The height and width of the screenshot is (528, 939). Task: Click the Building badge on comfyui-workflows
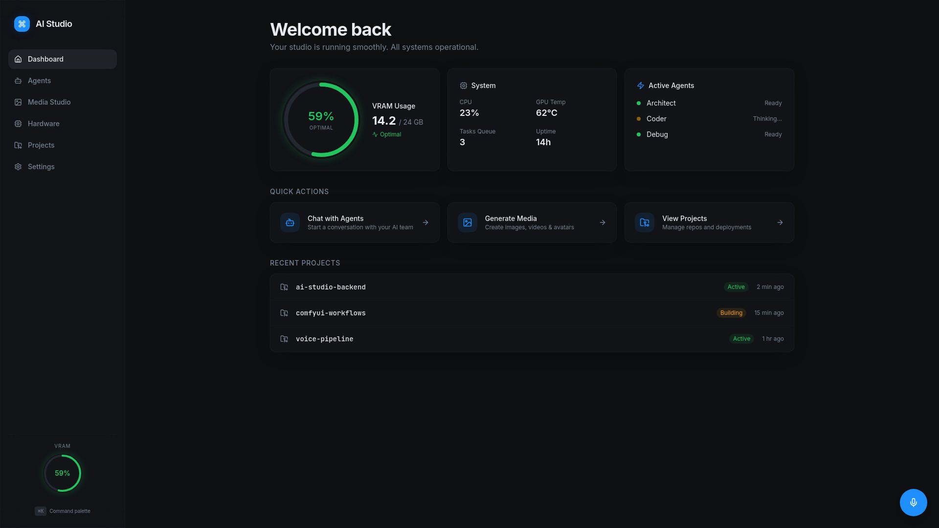(731, 313)
